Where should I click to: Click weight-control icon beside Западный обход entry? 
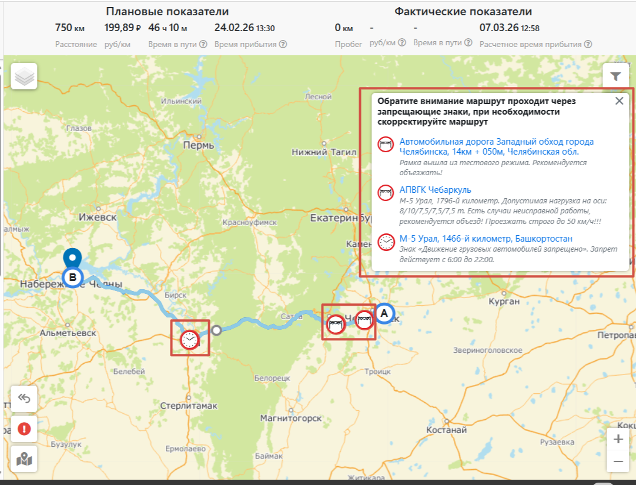[x=386, y=145]
